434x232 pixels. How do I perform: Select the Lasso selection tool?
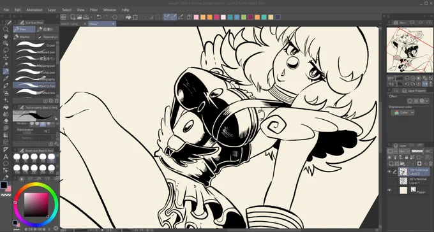coord(6,50)
